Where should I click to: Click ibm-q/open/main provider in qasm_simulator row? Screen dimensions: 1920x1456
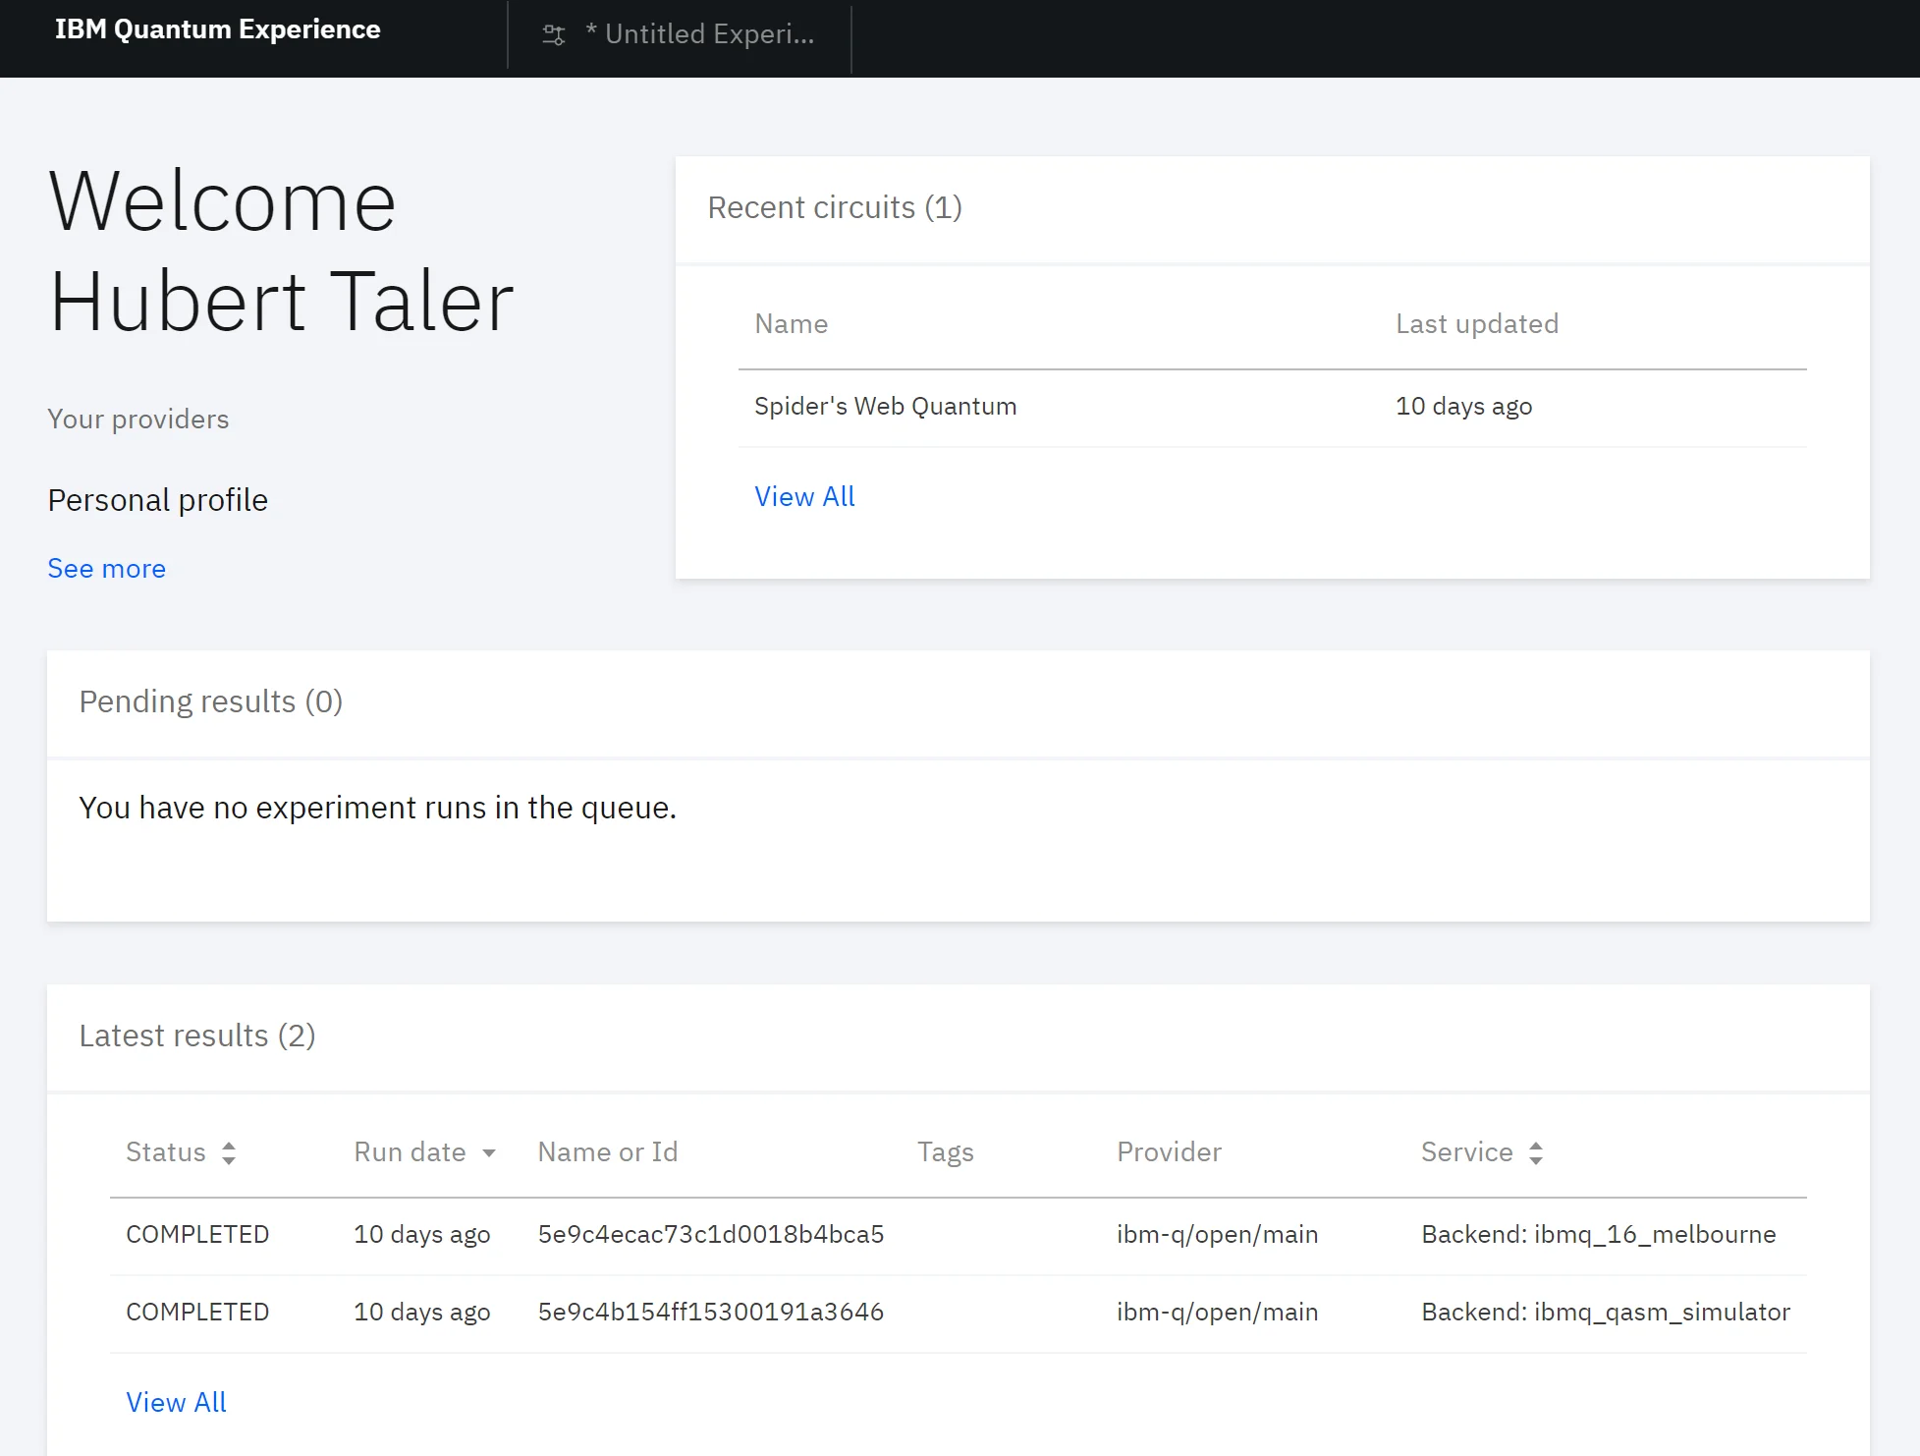1217,1313
